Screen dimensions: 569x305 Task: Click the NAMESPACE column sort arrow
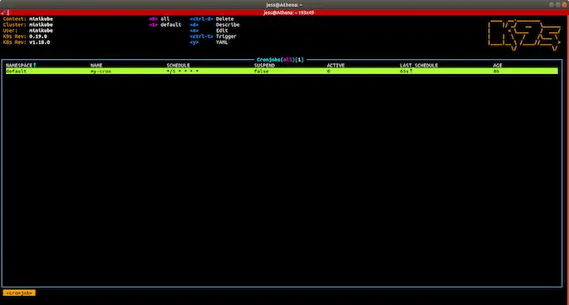[x=35, y=65]
